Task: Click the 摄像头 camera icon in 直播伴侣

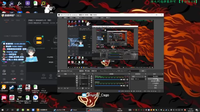Action: pos(51,76)
